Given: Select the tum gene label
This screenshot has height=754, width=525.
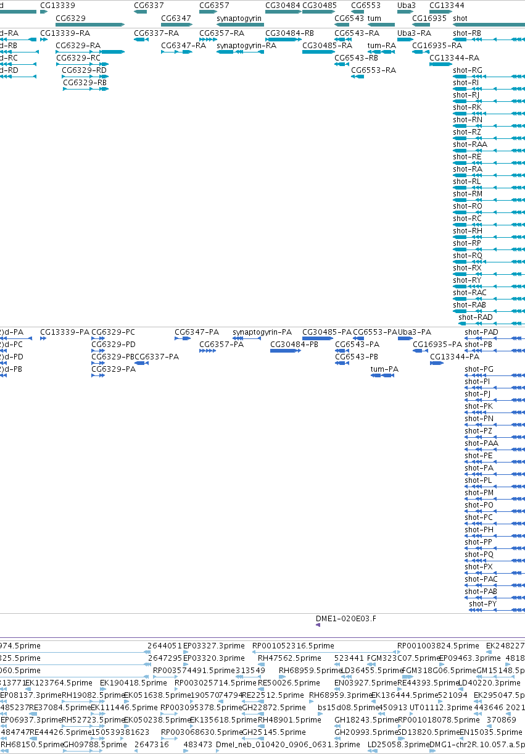Looking at the screenshot, I should 374,19.
